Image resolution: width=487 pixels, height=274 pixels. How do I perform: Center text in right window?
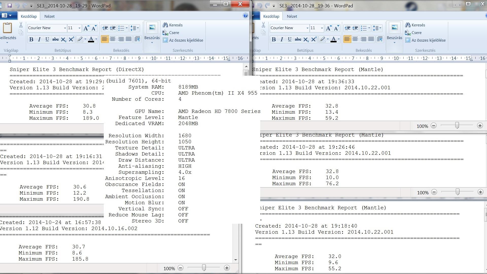pyautogui.click(x=355, y=39)
